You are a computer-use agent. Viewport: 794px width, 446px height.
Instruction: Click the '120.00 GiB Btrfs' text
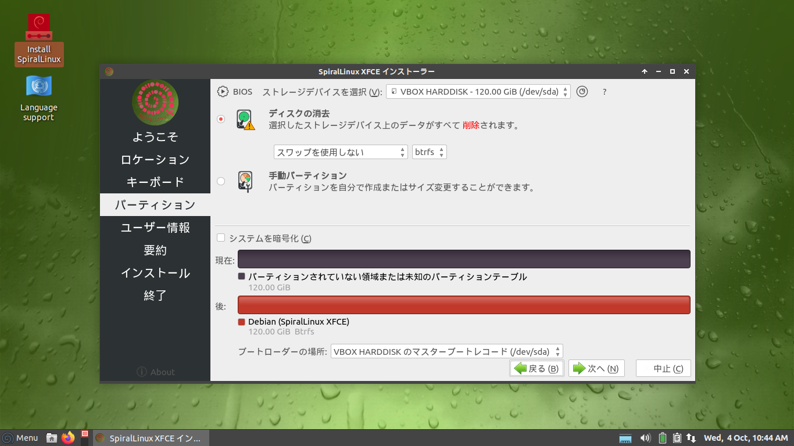coord(281,332)
